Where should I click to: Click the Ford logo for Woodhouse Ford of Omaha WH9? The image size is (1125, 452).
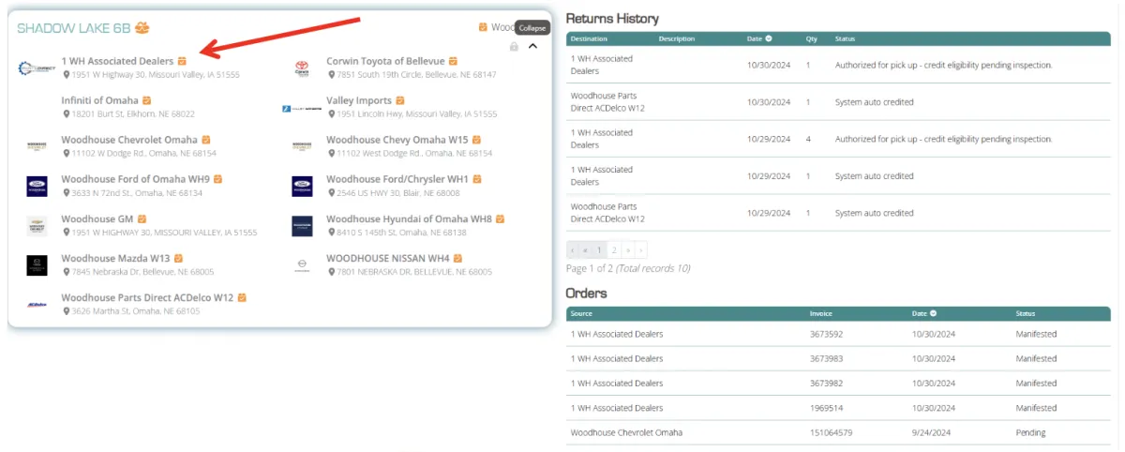(37, 186)
